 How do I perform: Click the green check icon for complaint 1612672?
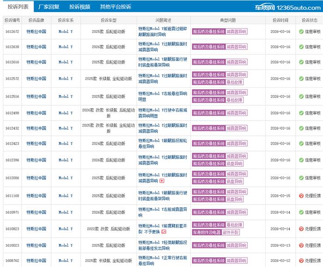[301, 31]
